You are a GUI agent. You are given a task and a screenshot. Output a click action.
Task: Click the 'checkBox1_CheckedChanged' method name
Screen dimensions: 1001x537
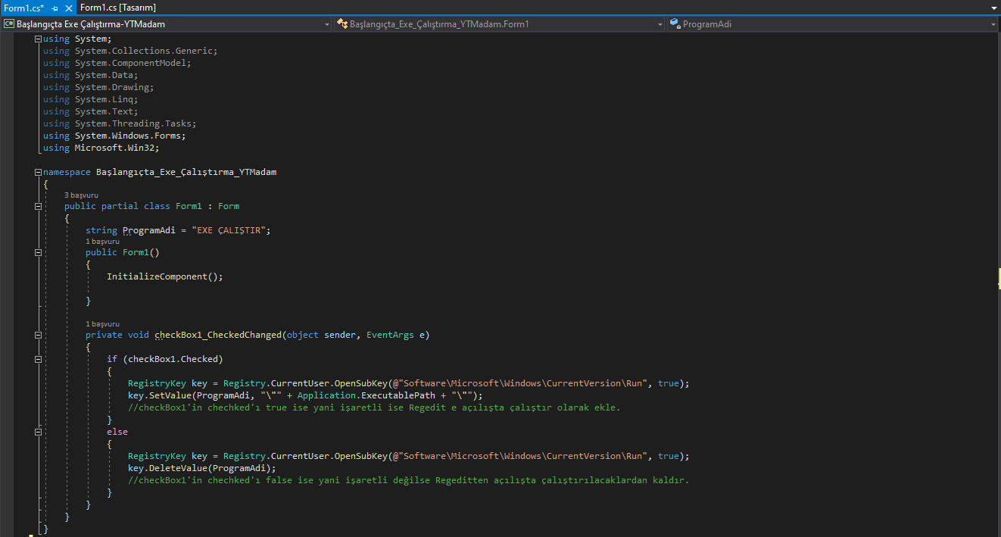pos(218,335)
